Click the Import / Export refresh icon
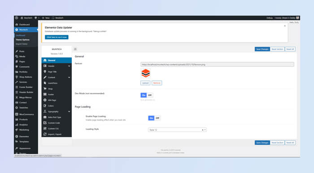 pos(45,134)
